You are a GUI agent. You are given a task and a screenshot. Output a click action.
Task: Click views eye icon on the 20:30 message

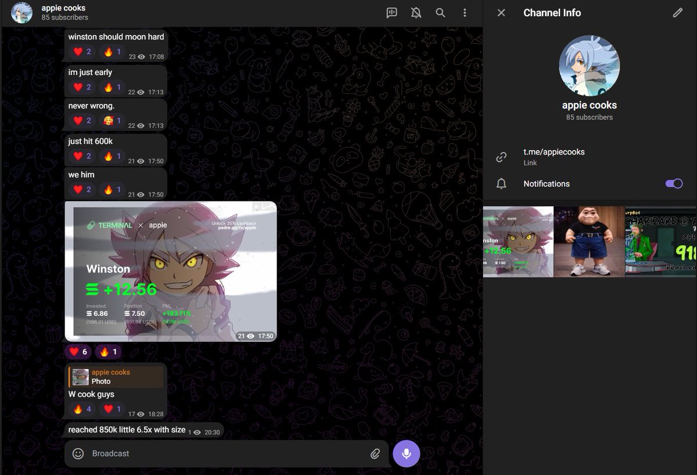tap(197, 433)
